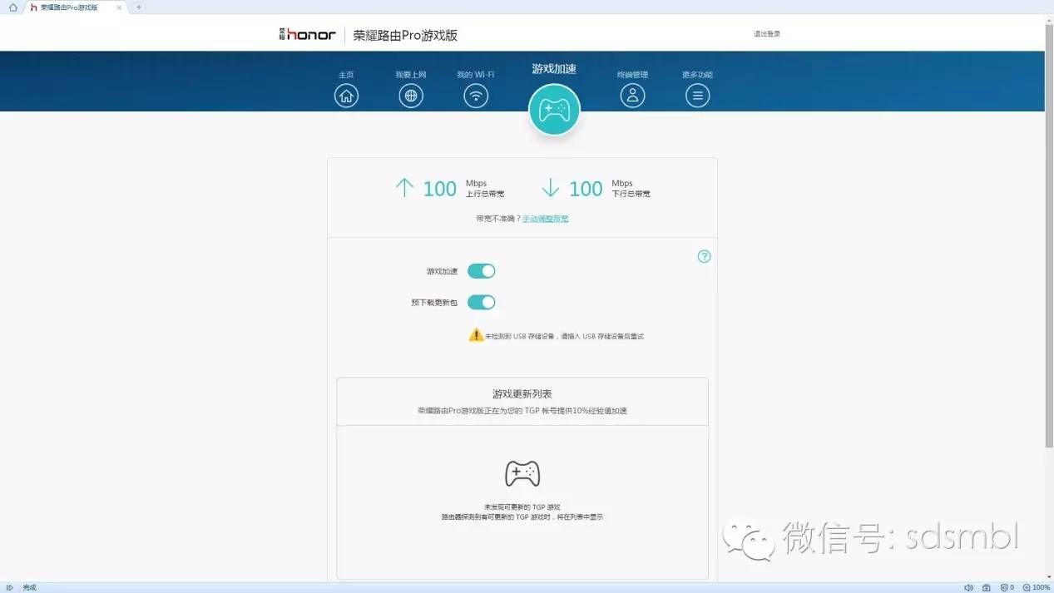Image resolution: width=1054 pixels, height=593 pixels.
Task: Click the 未发现可更新的 TGP 游戏 text
Action: [522, 507]
